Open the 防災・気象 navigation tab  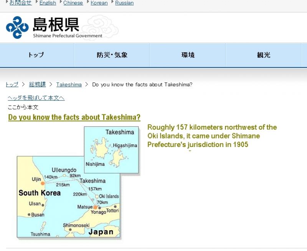(112, 55)
